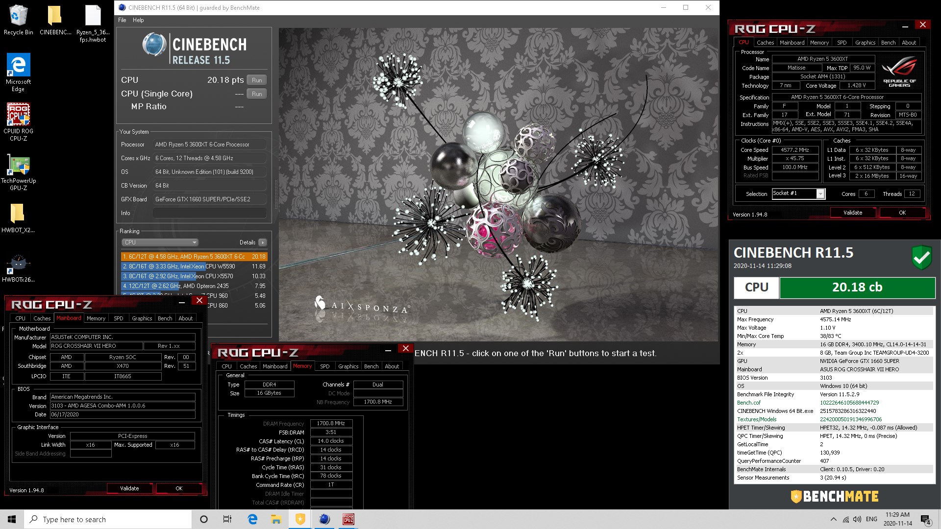The image size is (941, 529).
Task: Switch to Caches tab in top-right CPU-Z
Action: (765, 43)
